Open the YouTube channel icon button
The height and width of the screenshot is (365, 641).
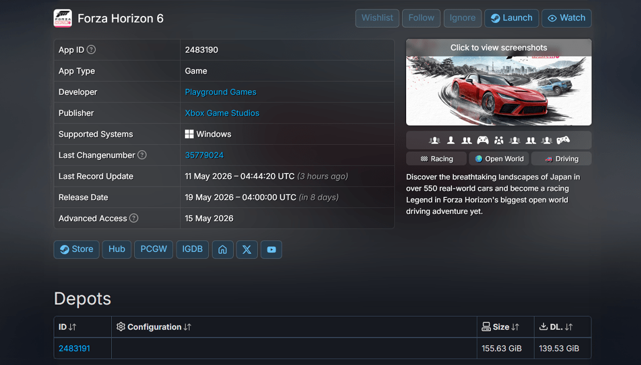271,250
